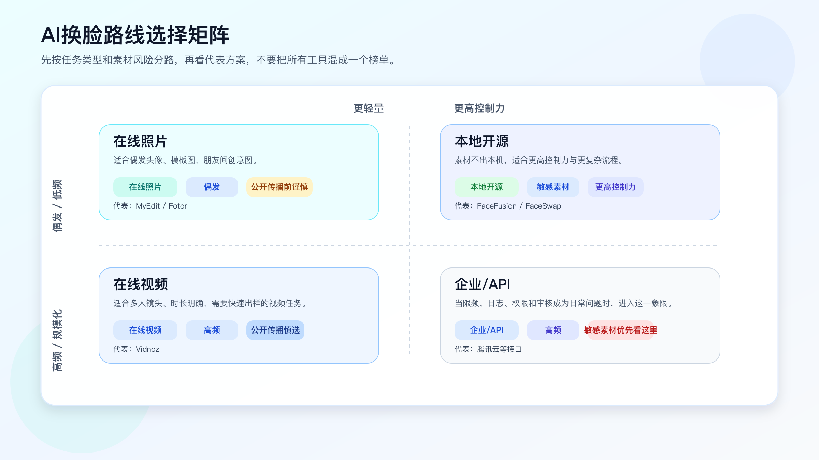This screenshot has width=819, height=460.
Task: Select 高频 tag in 在线视频 card
Action: click(212, 330)
